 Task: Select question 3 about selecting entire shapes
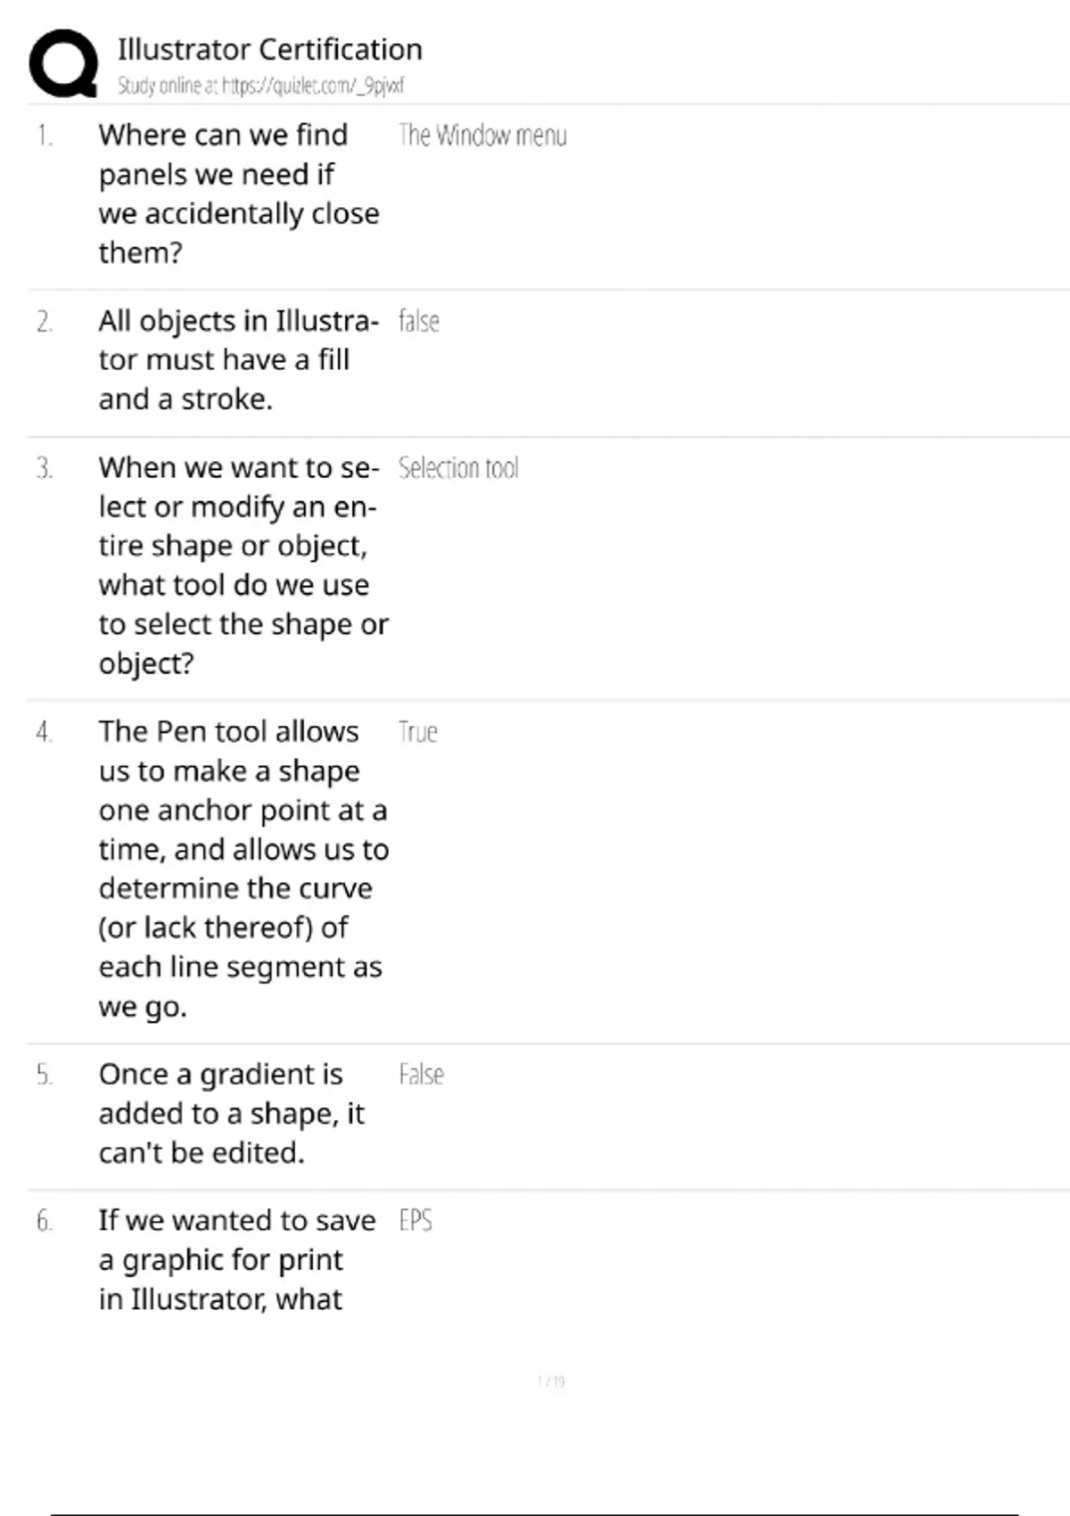[x=243, y=565]
